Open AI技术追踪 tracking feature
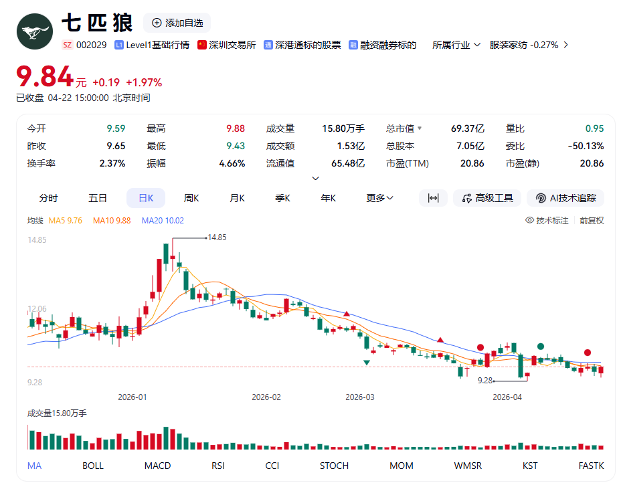The height and width of the screenshot is (489, 617). pyautogui.click(x=565, y=198)
